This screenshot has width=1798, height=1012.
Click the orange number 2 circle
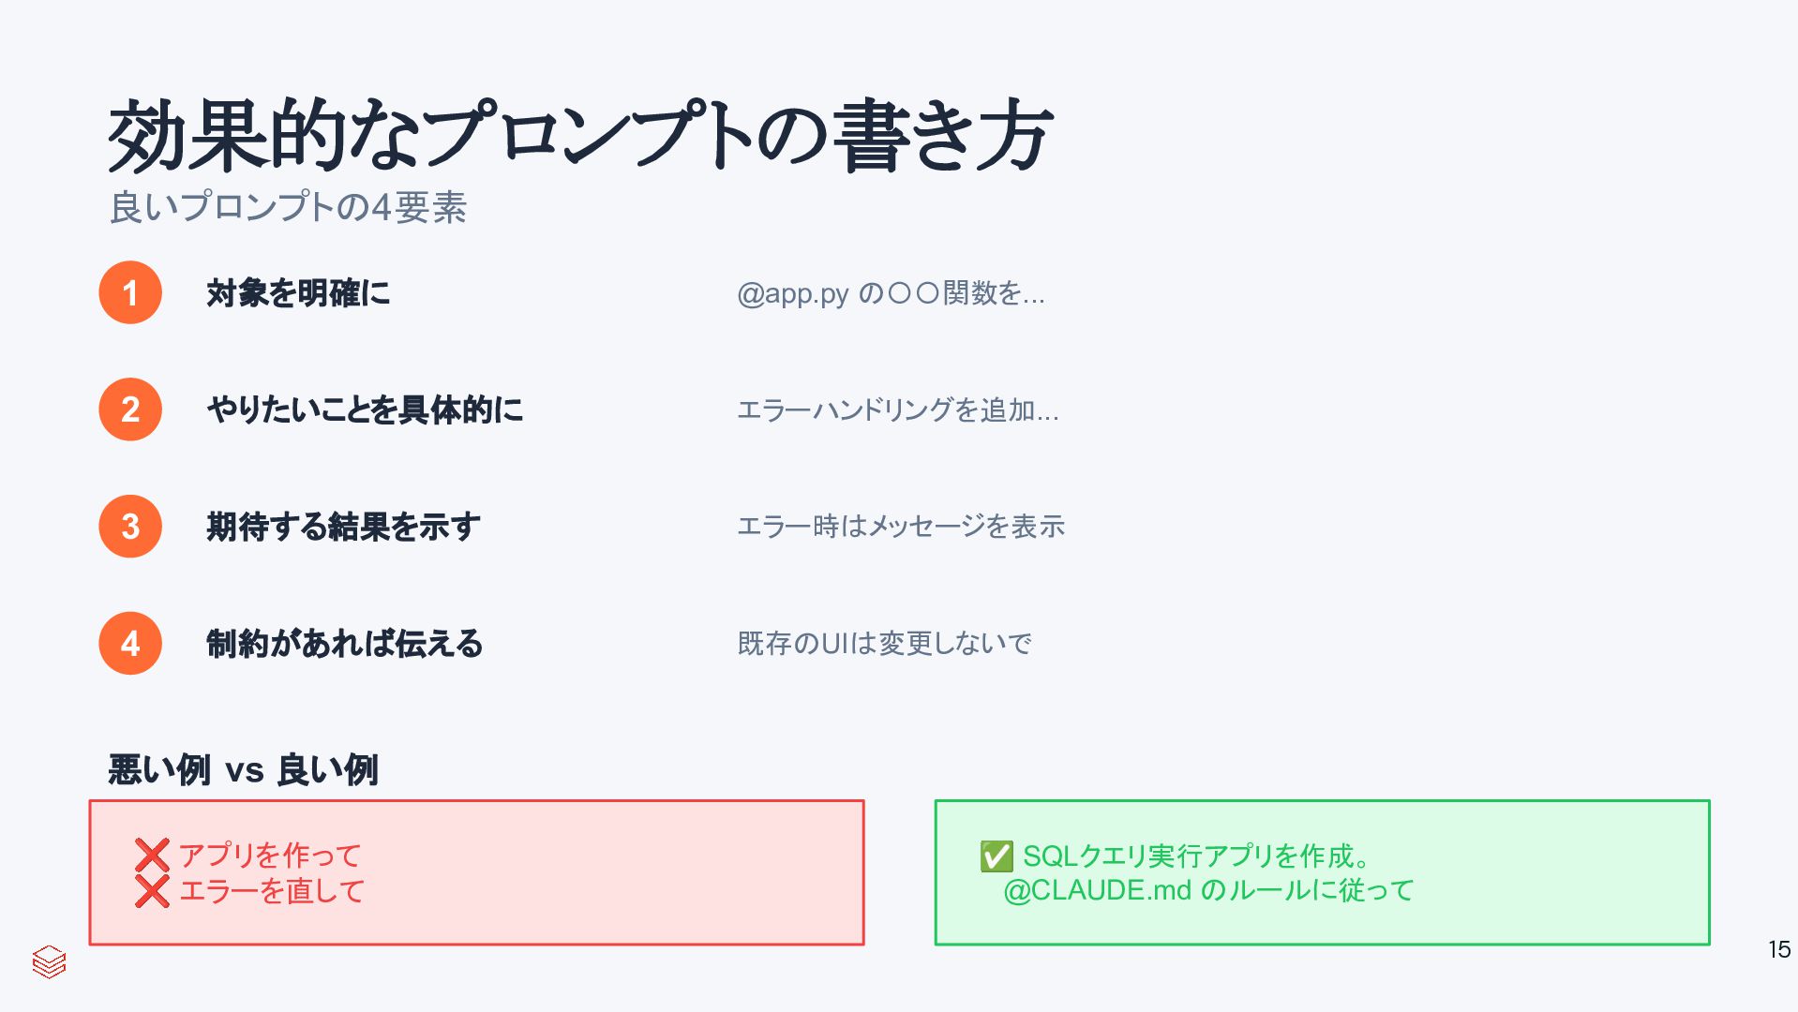tap(130, 409)
